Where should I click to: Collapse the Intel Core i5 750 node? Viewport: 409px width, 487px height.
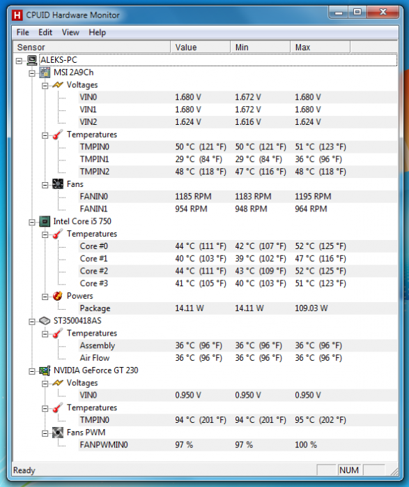coord(31,223)
